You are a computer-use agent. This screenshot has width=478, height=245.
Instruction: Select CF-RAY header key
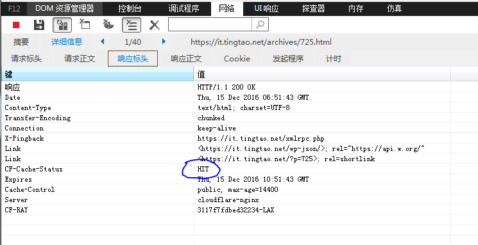(x=16, y=210)
